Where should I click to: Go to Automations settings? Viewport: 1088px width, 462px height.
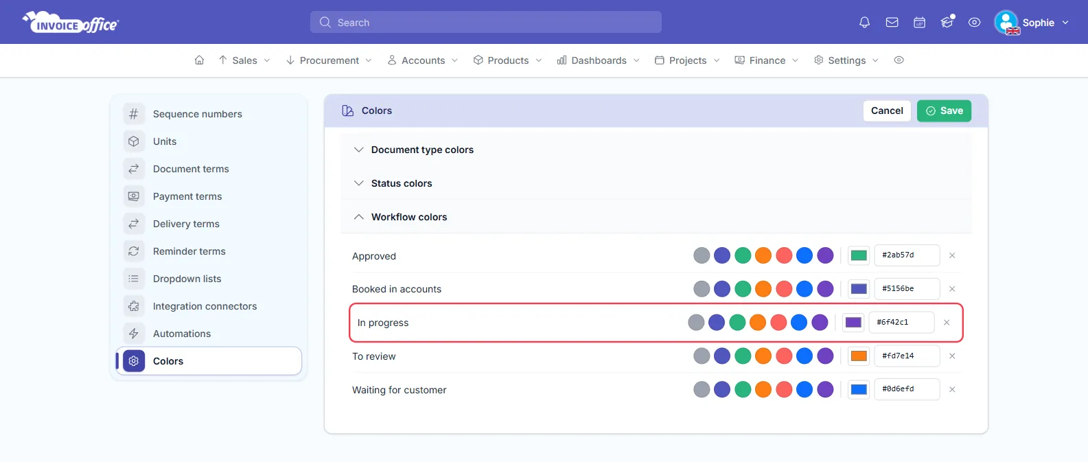click(x=209, y=334)
